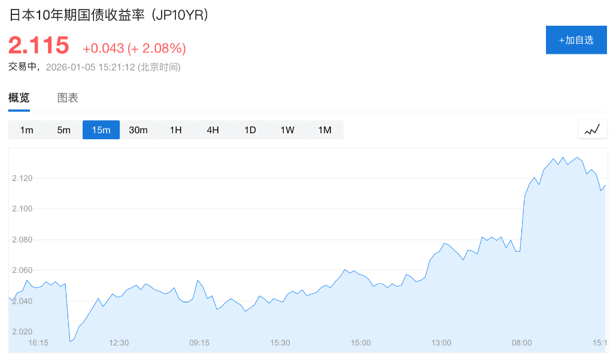Click the 12:30 time axis label
Image resolution: width=613 pixels, height=361 pixels.
coord(119,343)
